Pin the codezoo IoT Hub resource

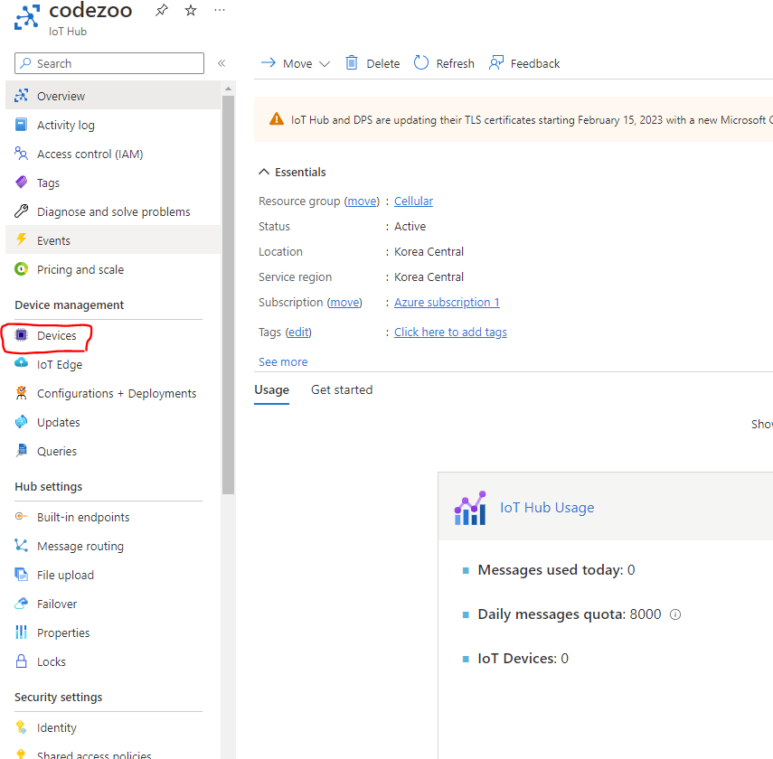(161, 10)
